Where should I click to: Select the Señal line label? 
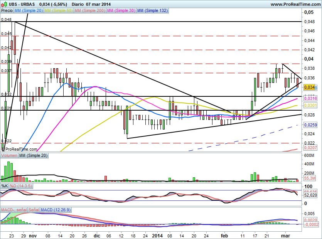(34, 210)
